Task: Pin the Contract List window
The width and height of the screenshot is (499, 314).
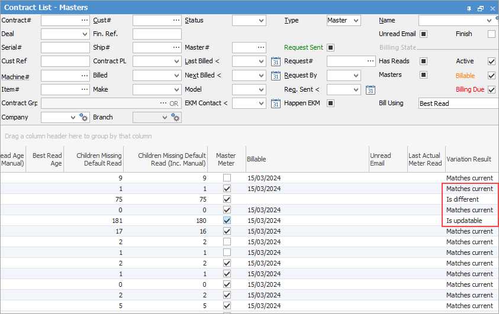Action: click(x=469, y=8)
